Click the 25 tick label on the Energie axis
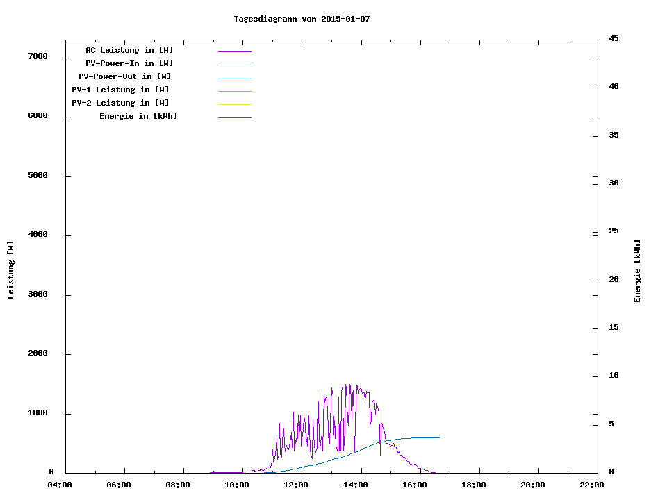The width and height of the screenshot is (667, 500). point(614,231)
